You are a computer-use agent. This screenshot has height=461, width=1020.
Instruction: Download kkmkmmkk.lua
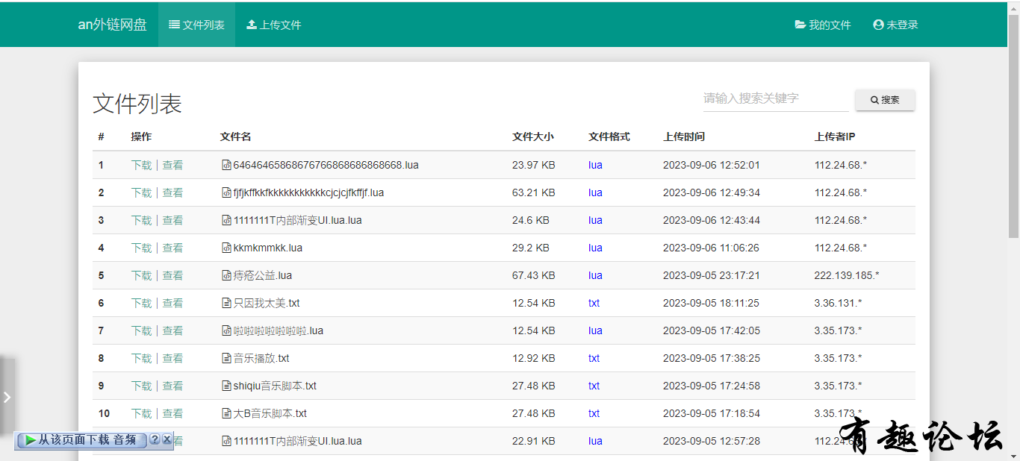point(141,248)
